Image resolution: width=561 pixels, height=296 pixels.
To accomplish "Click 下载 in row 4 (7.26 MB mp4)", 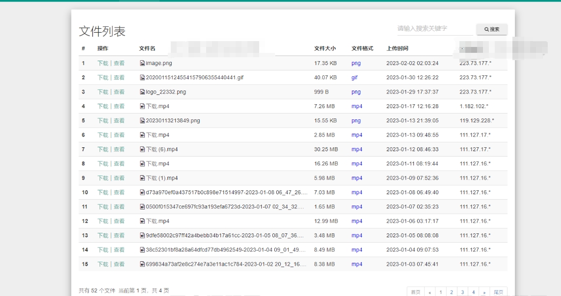I will [103, 106].
